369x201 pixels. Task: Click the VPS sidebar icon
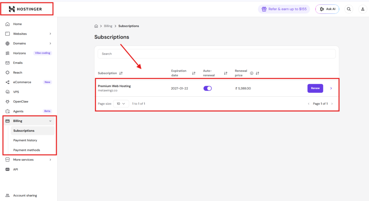[8, 92]
